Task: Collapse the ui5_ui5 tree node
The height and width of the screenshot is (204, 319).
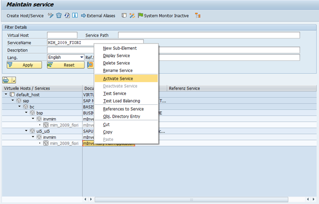Action: click(x=25, y=131)
